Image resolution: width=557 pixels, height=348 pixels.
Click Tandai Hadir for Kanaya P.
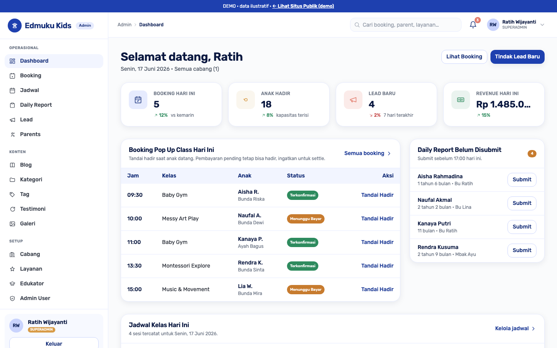[378, 242]
